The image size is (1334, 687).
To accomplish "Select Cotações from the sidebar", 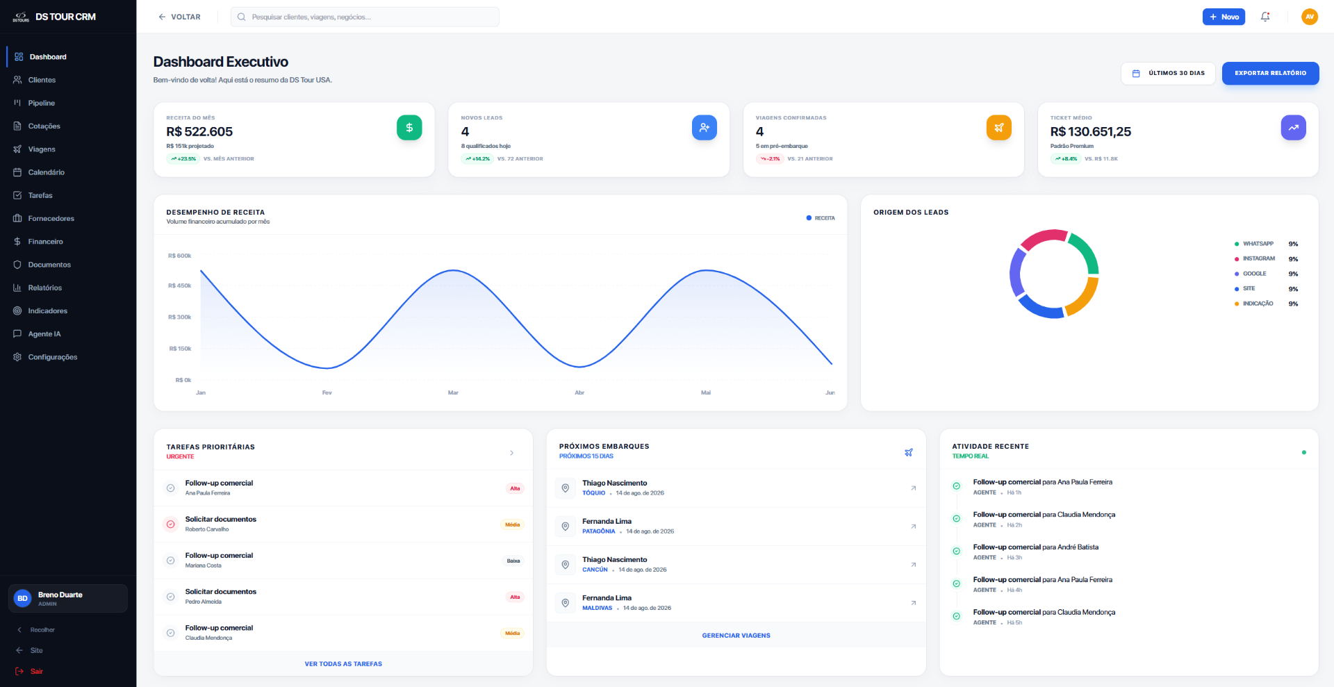I will [68, 126].
